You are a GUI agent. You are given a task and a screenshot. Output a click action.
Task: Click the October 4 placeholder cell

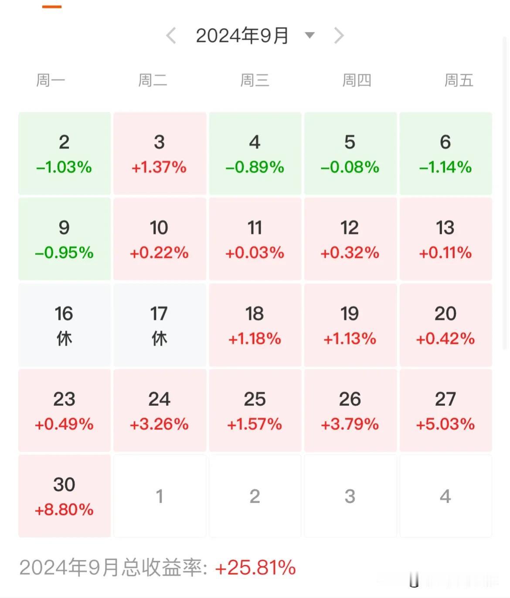click(x=445, y=496)
